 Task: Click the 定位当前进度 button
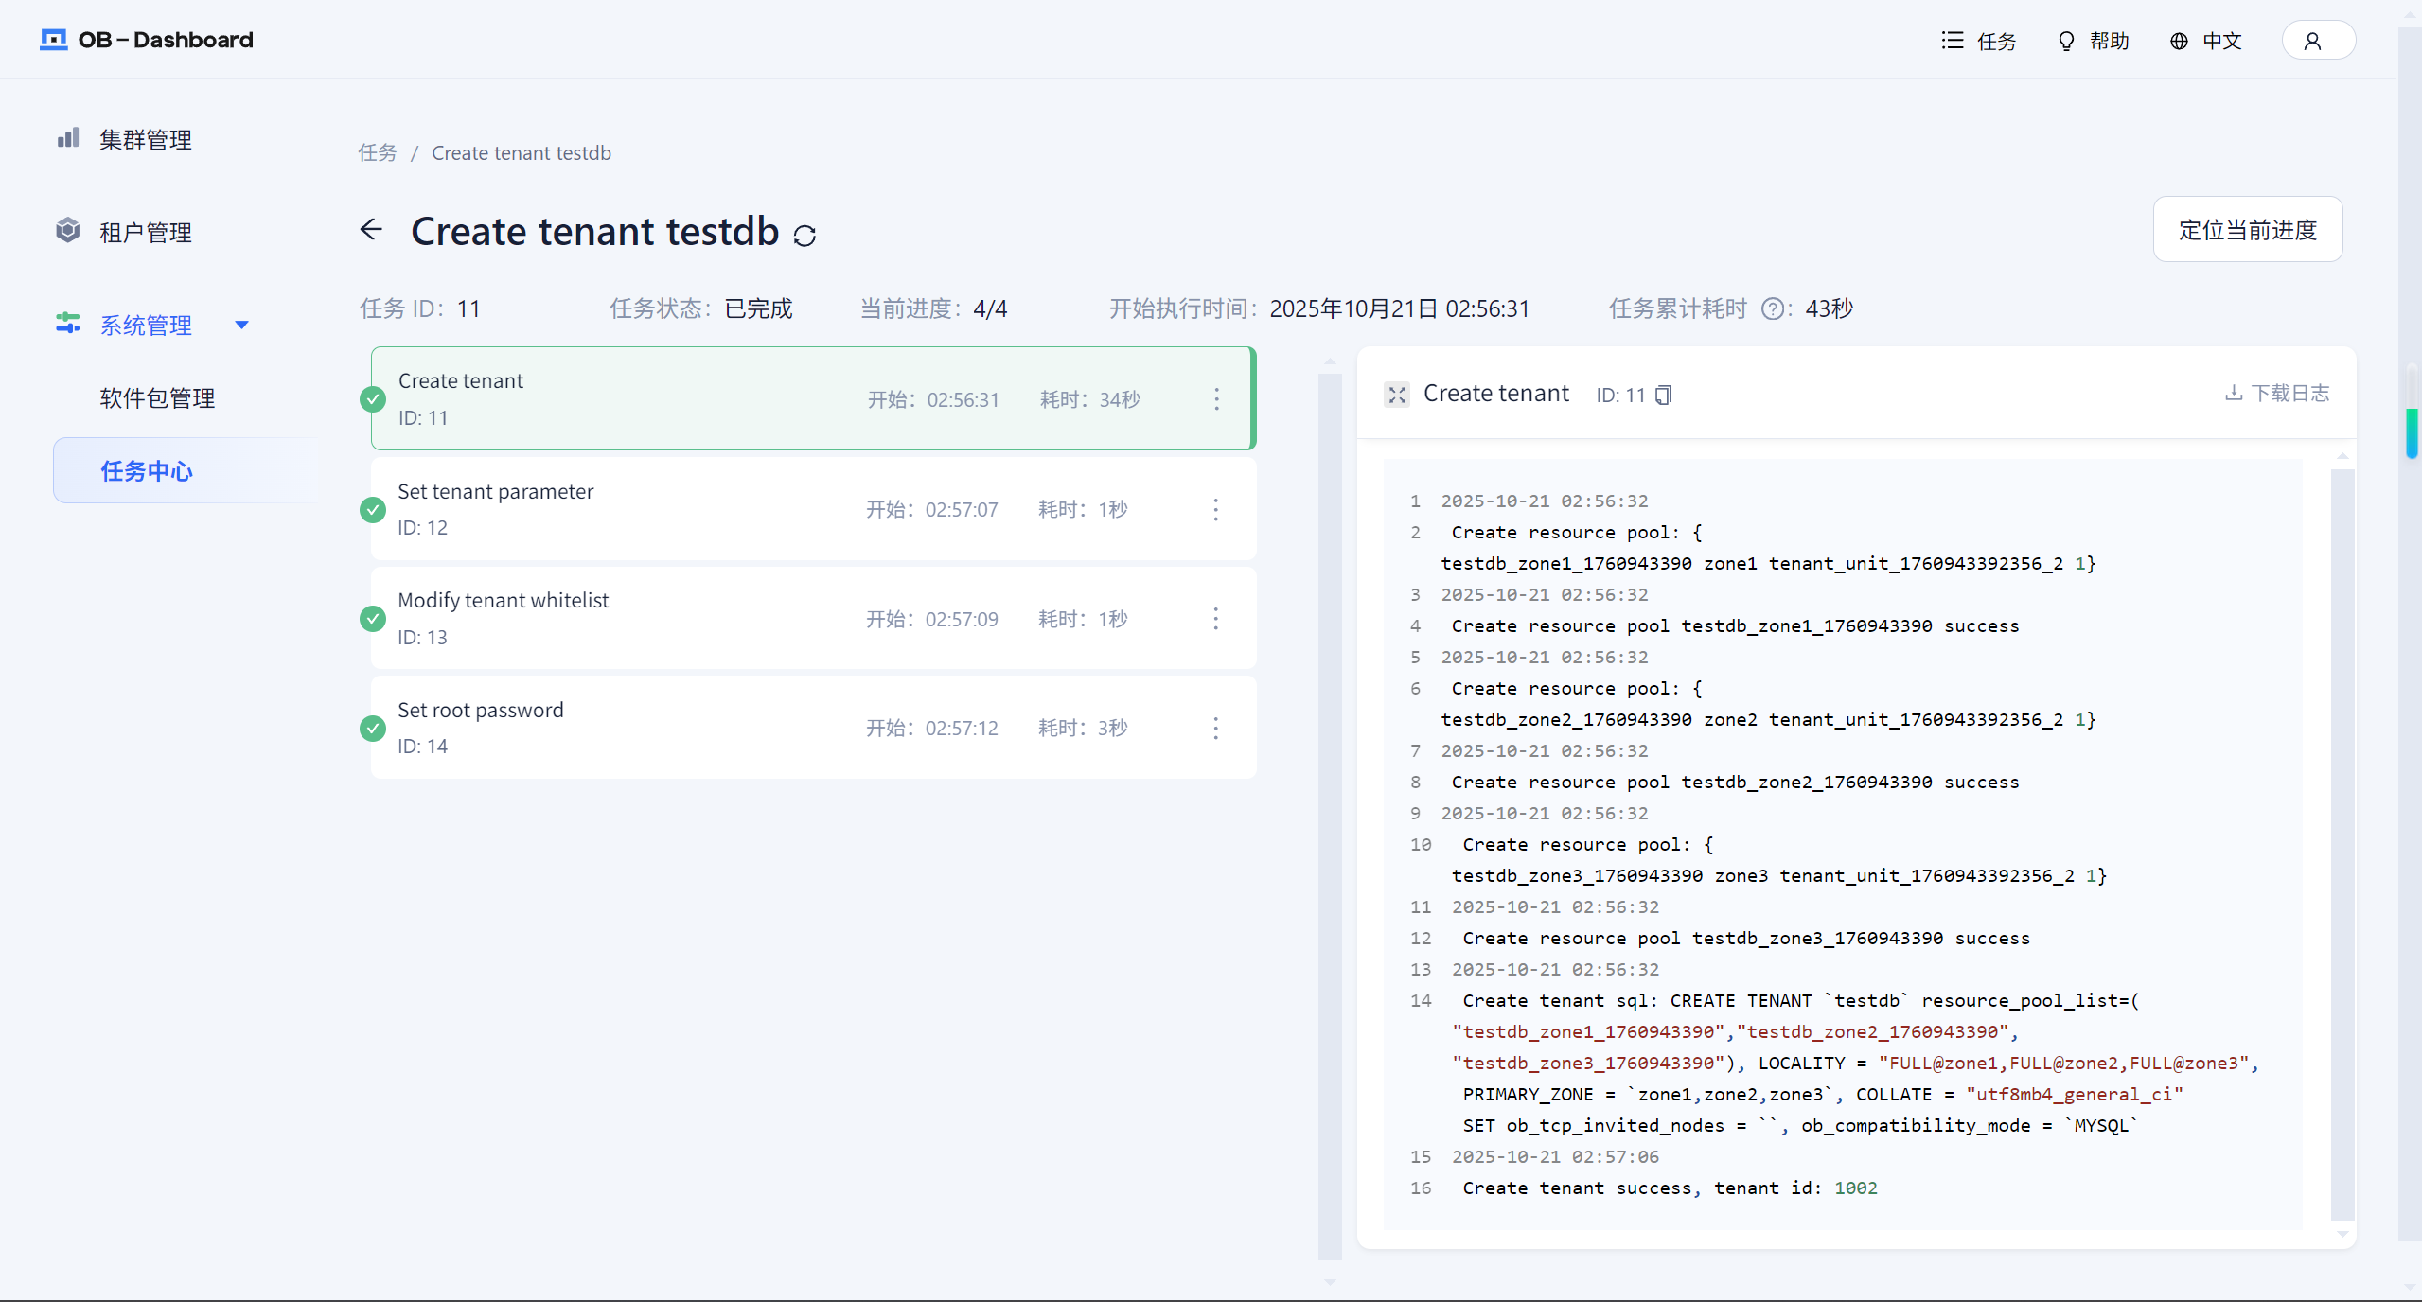coord(2247,230)
